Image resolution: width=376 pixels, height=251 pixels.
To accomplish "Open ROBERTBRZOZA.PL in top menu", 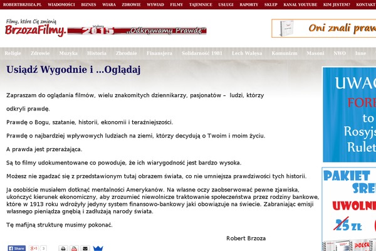I will coord(23,4).
